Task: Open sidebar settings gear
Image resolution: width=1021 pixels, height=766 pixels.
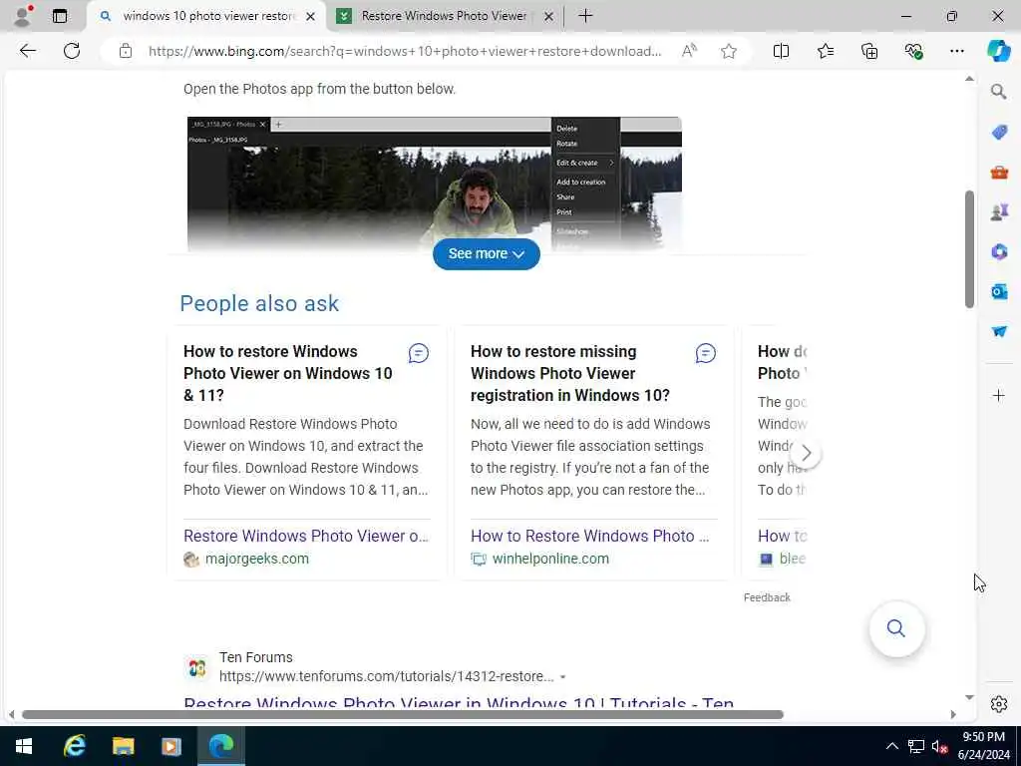Action: point(998,704)
